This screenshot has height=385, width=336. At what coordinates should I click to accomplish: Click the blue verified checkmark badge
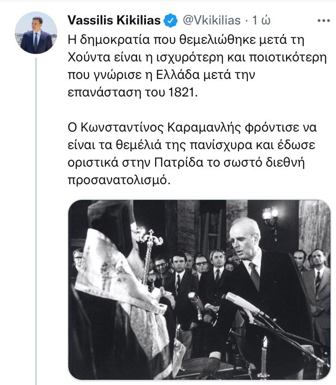pyautogui.click(x=171, y=20)
